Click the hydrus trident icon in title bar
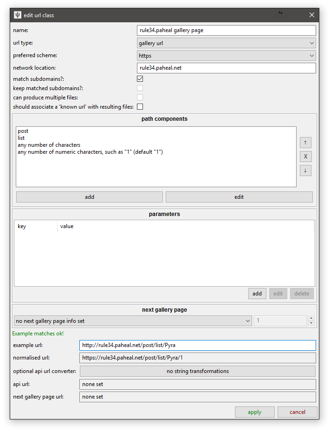The image size is (330, 432). (x=18, y=15)
